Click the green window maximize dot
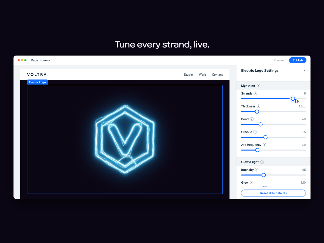The image size is (324, 243). (25, 60)
